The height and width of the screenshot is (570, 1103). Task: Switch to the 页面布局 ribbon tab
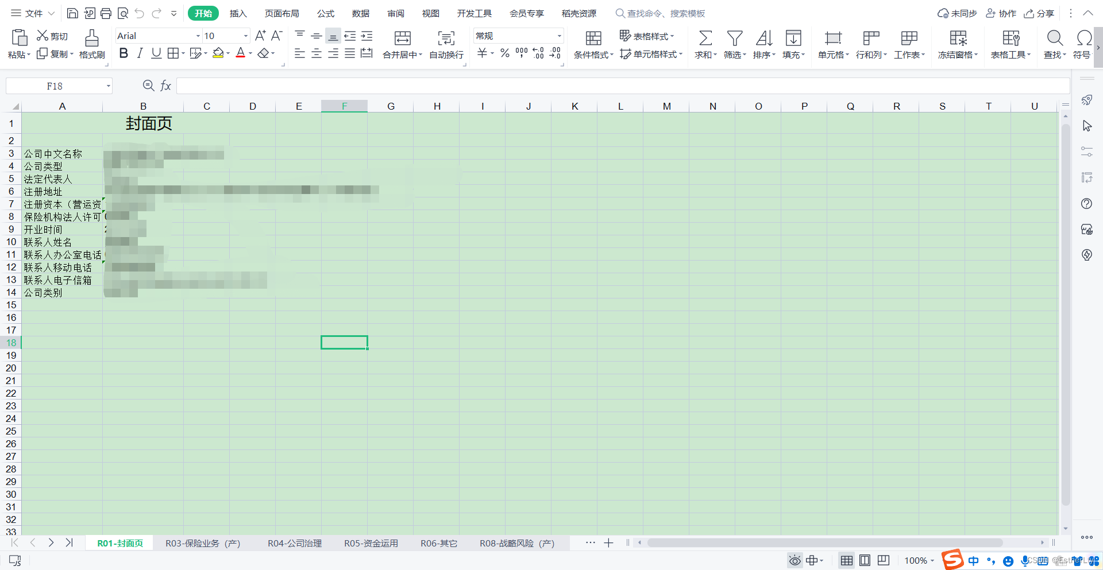tap(281, 13)
